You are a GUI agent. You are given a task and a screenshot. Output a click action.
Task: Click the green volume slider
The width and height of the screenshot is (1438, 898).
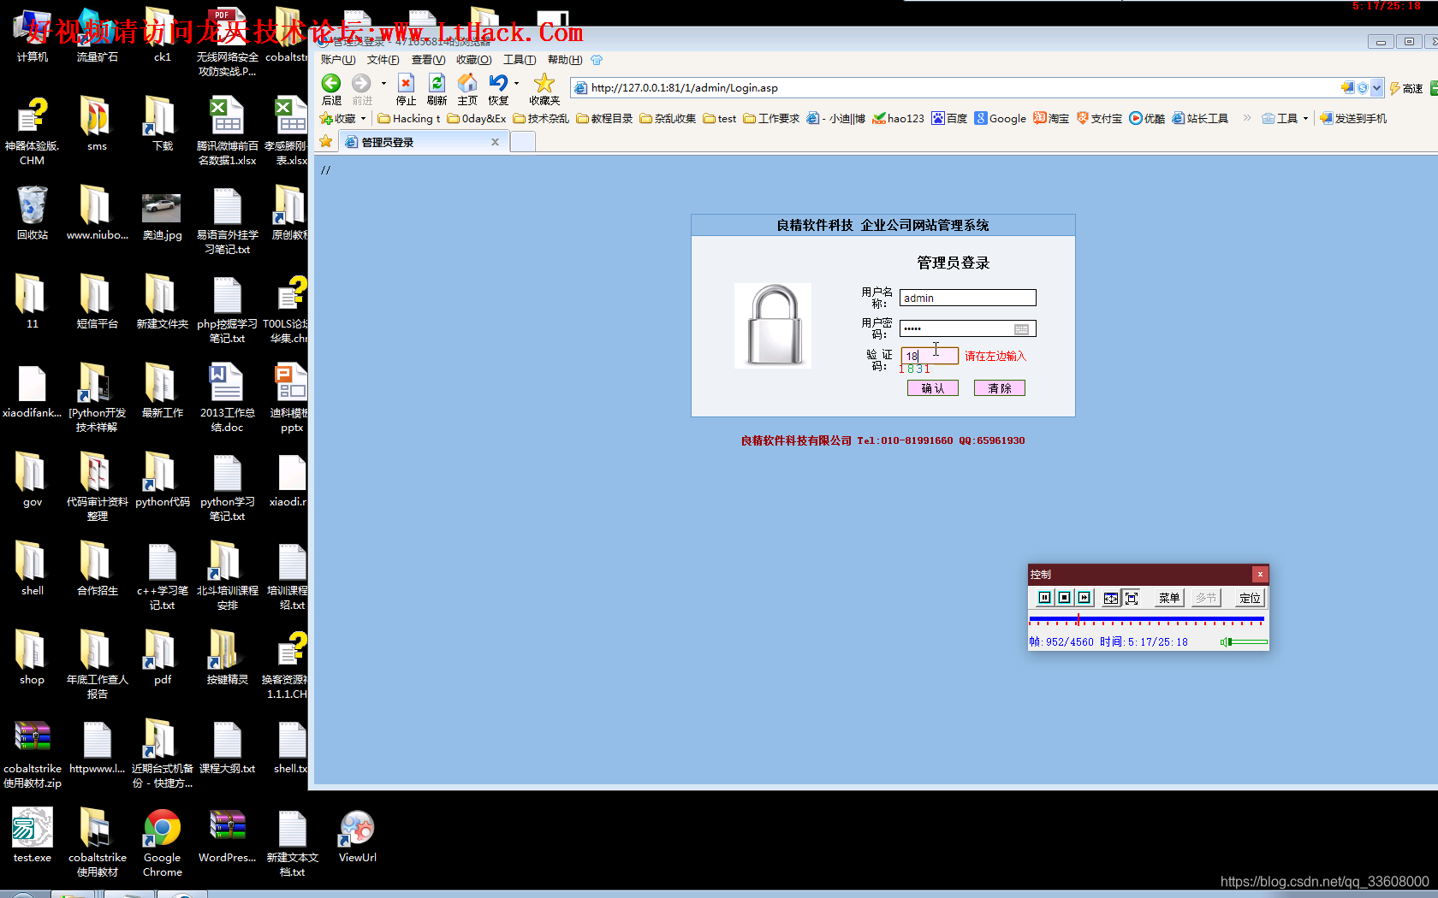pos(1250,641)
